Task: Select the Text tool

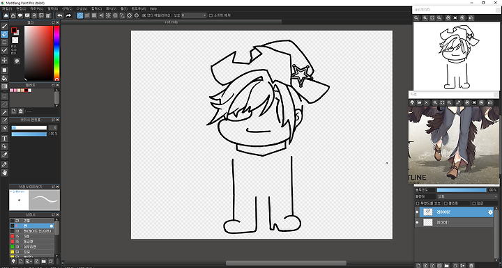Action: tap(4, 139)
